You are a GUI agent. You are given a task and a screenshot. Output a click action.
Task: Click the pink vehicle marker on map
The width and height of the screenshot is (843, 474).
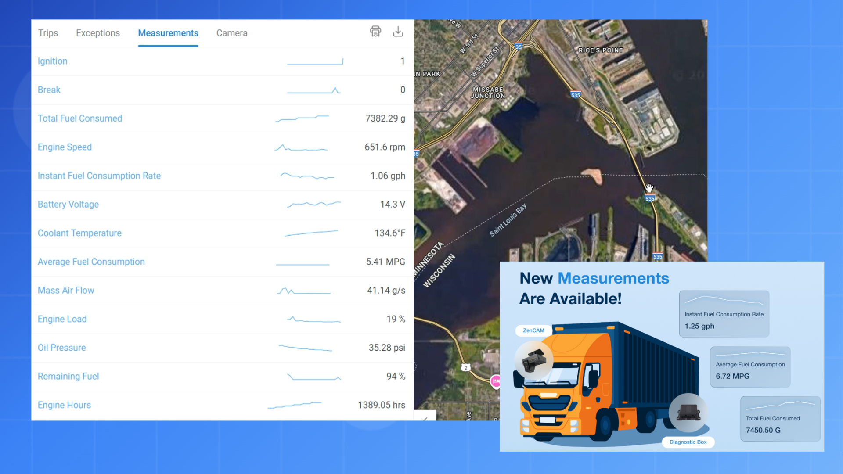[x=495, y=381]
